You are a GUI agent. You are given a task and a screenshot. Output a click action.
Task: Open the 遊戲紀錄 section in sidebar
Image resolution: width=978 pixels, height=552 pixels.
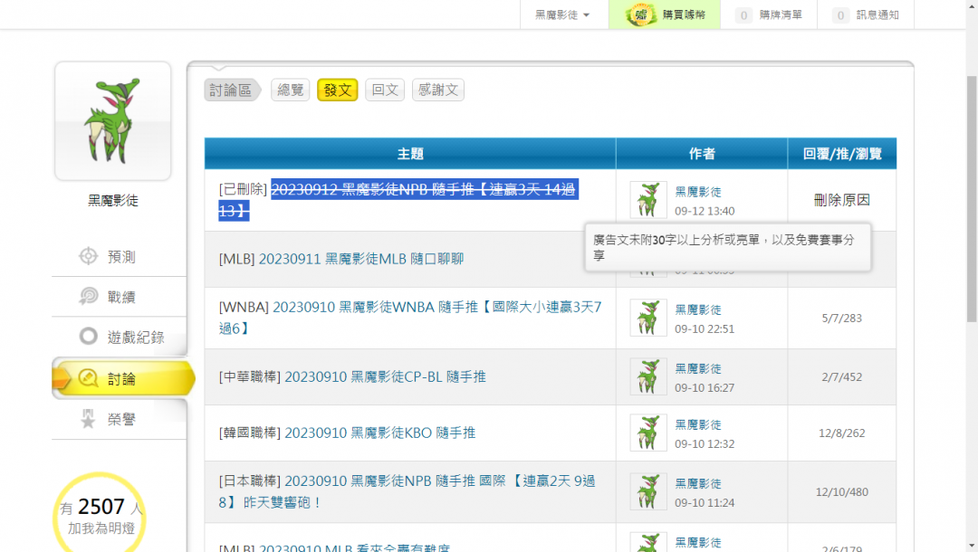[120, 337]
